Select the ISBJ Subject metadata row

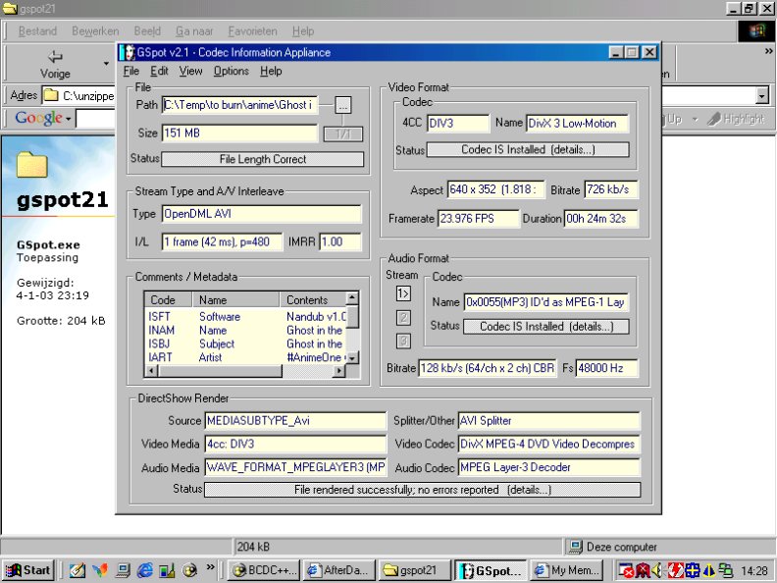click(x=245, y=344)
